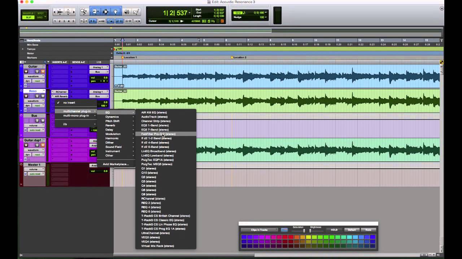Enable Shuffle edit mode
This screenshot has width=462, height=259.
coord(29,13)
